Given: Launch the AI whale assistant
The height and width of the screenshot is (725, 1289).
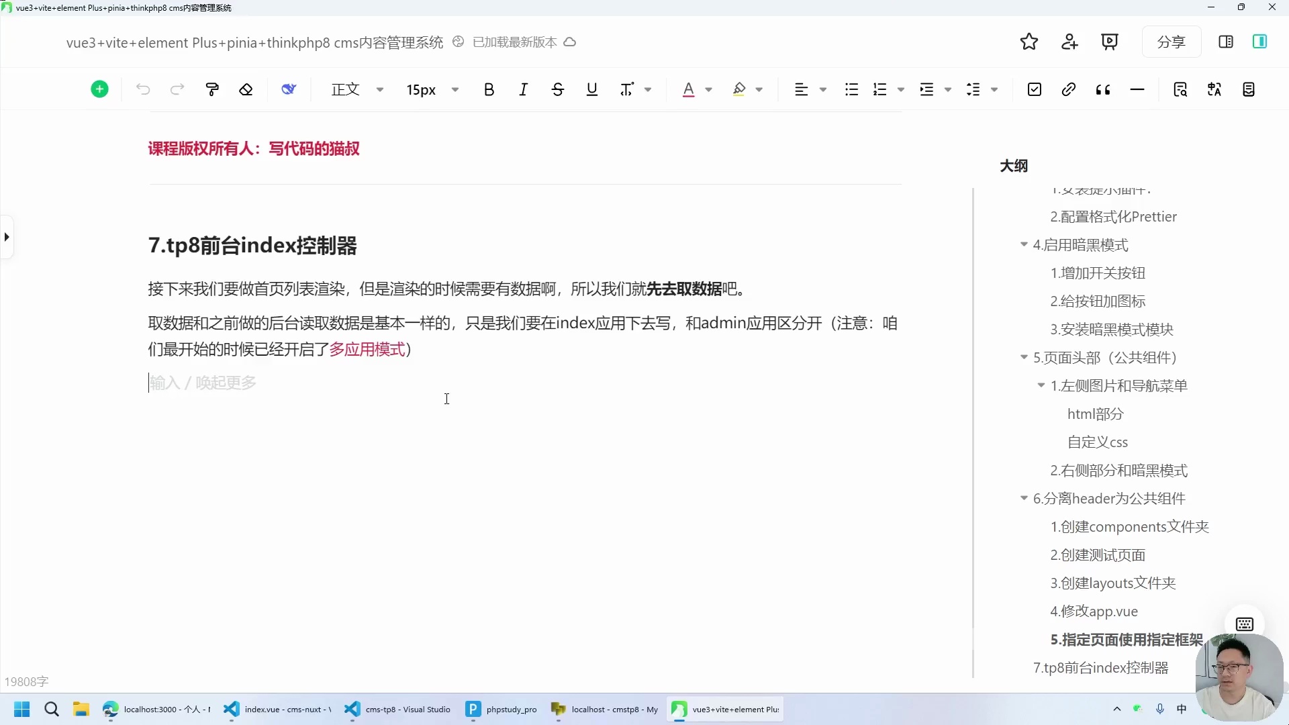Looking at the screenshot, I should point(289,89).
